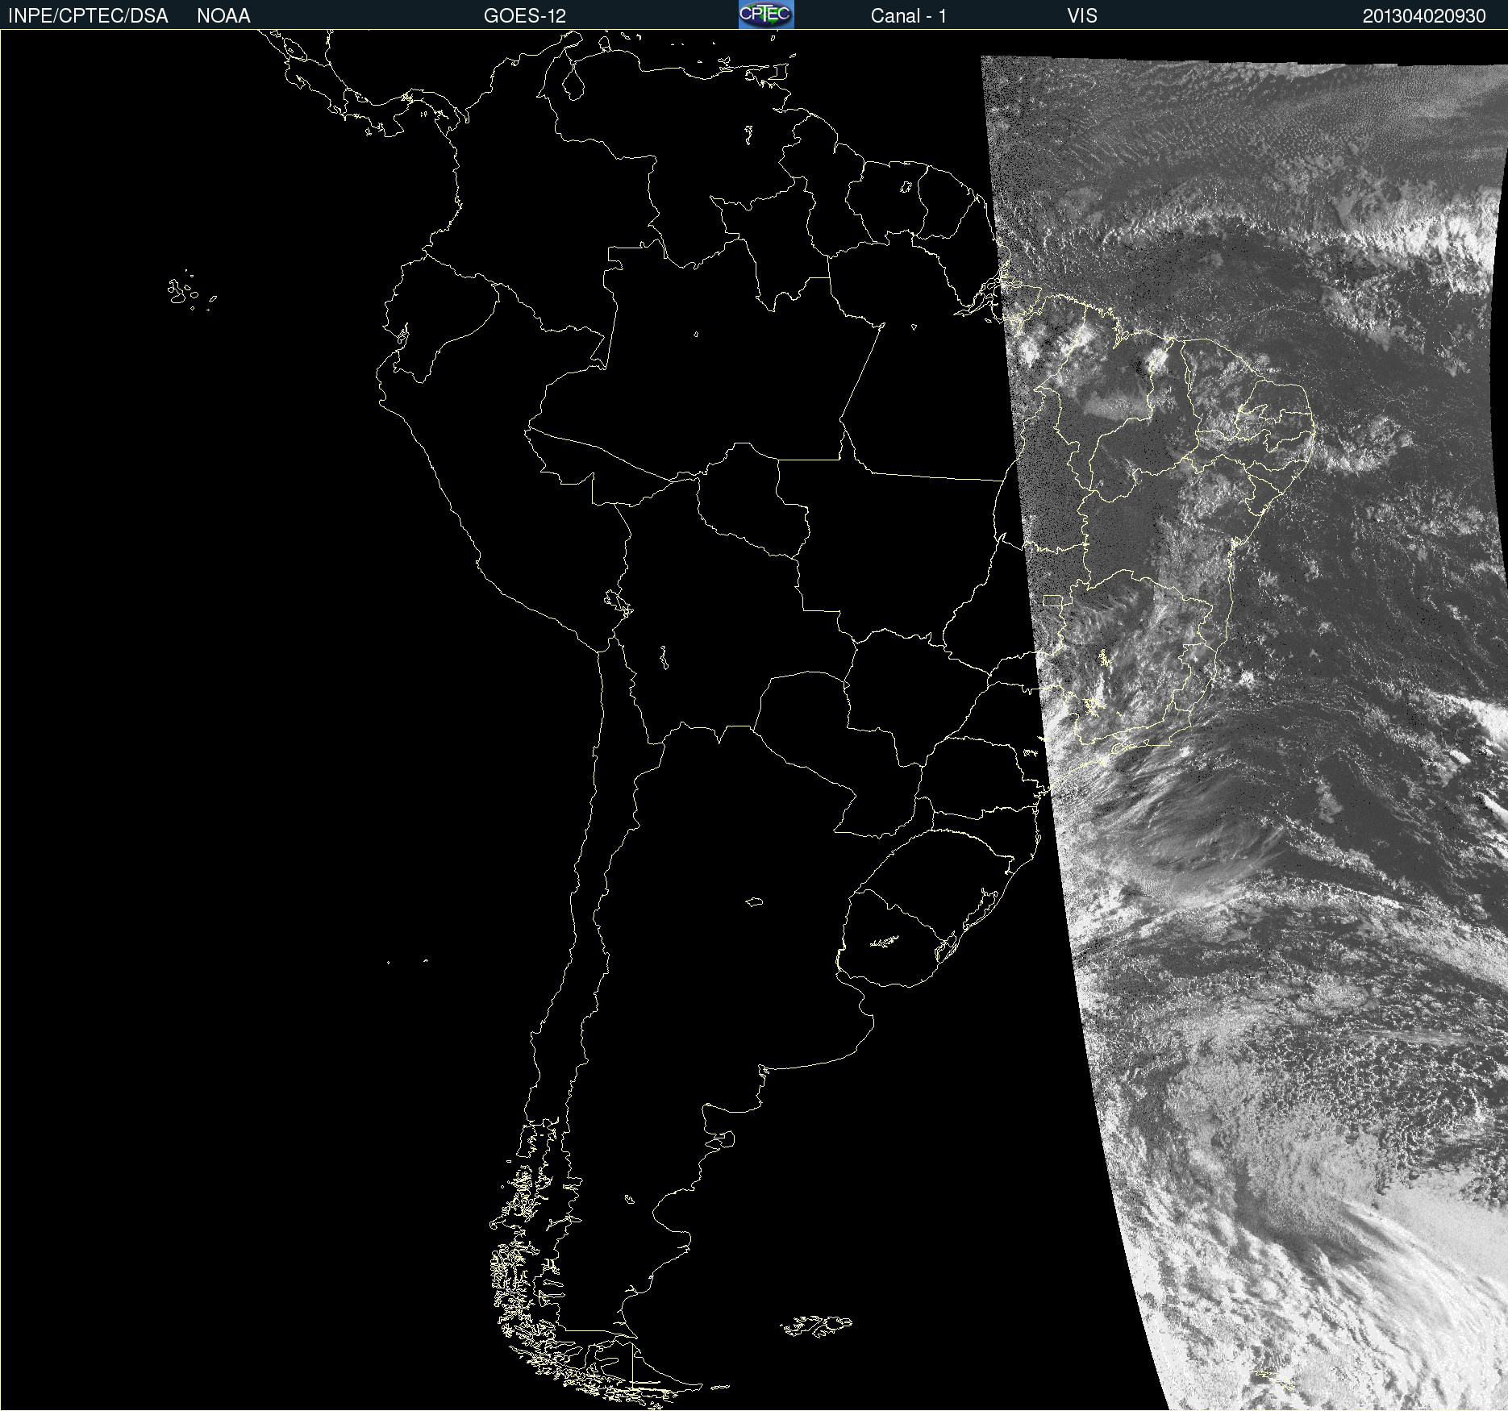Click the INPE/CPTEC/DSA header text
Screen dimensions: 1508x1411
[x=88, y=16]
